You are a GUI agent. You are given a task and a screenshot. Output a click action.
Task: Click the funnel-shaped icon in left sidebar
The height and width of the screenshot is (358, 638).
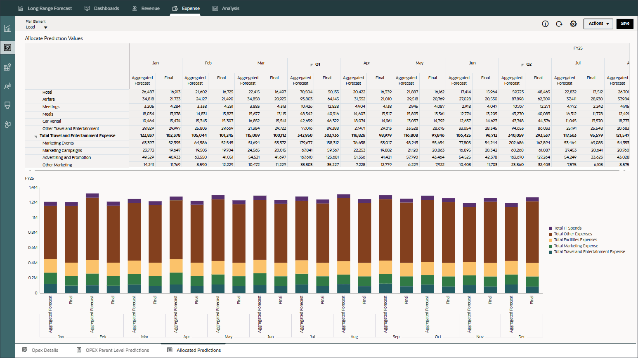[7, 105]
